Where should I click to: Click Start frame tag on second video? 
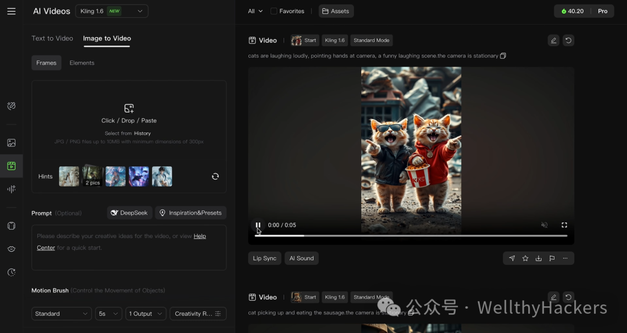(x=305, y=297)
